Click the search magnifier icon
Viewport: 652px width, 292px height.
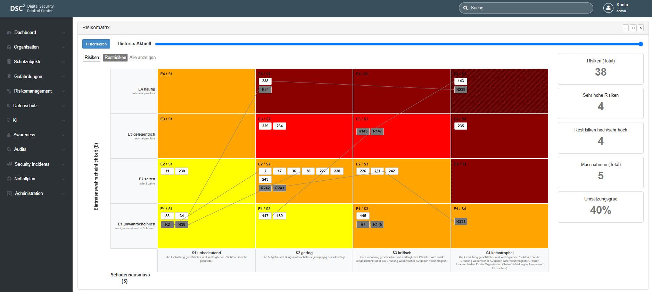click(x=465, y=8)
